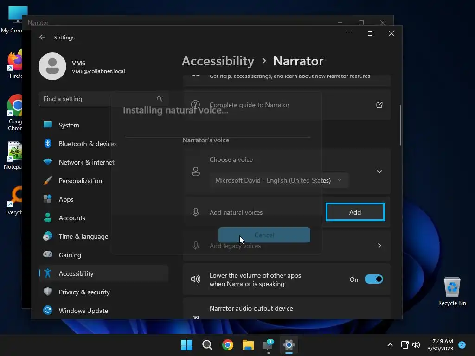Click the Time & language clock icon
Image resolution: width=475 pixels, height=356 pixels.
click(48, 236)
